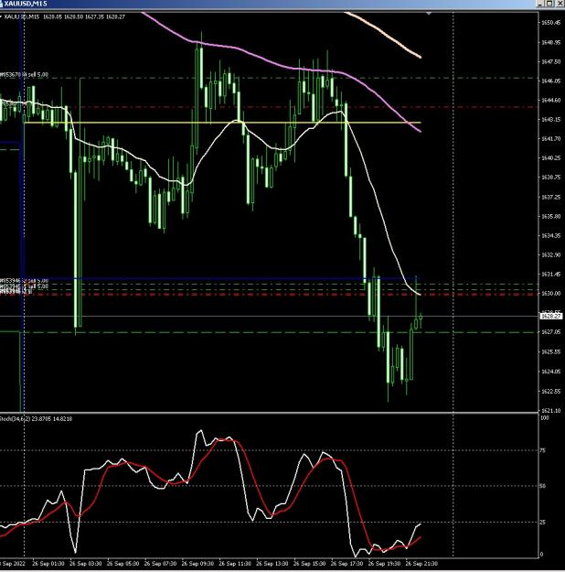Viewport: 565px width, 572px height.
Task: Click the 26 Sep 15:30 time label
Action: [310, 564]
